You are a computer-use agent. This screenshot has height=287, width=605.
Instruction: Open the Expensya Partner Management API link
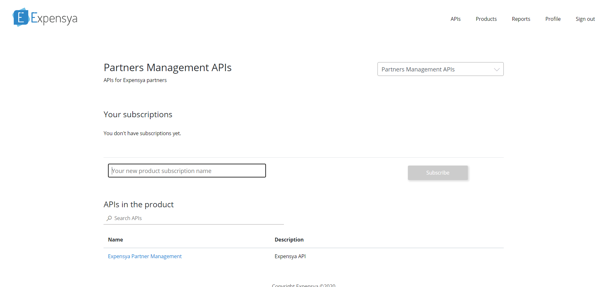click(145, 256)
